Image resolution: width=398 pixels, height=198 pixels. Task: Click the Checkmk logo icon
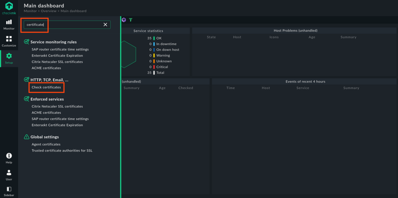tap(9, 6)
